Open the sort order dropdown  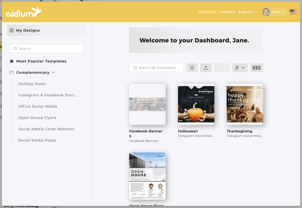pyautogui.click(x=240, y=68)
